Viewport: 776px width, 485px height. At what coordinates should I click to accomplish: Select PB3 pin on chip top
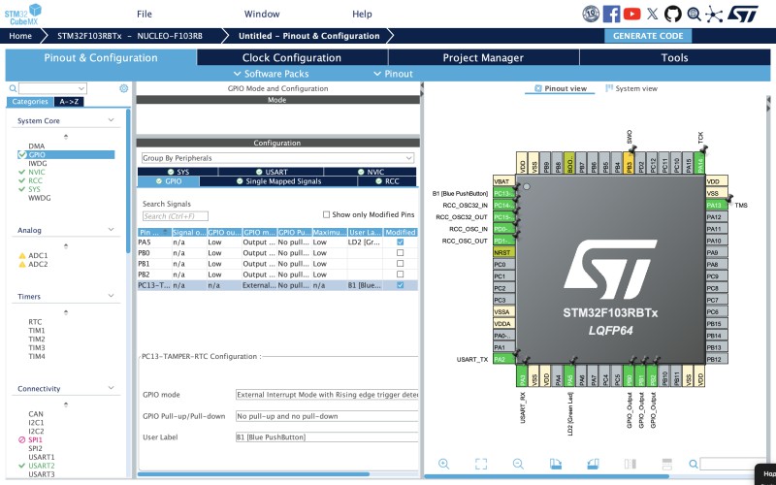click(x=629, y=162)
